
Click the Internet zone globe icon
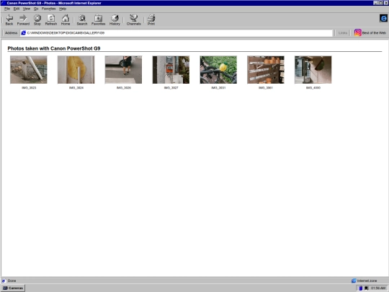click(x=354, y=281)
